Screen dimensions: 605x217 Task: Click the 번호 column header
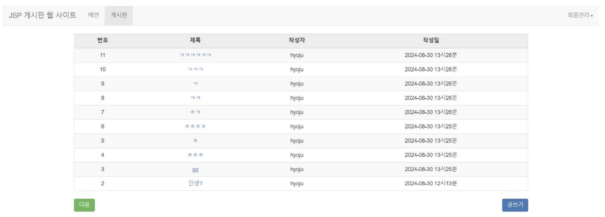[x=102, y=40]
